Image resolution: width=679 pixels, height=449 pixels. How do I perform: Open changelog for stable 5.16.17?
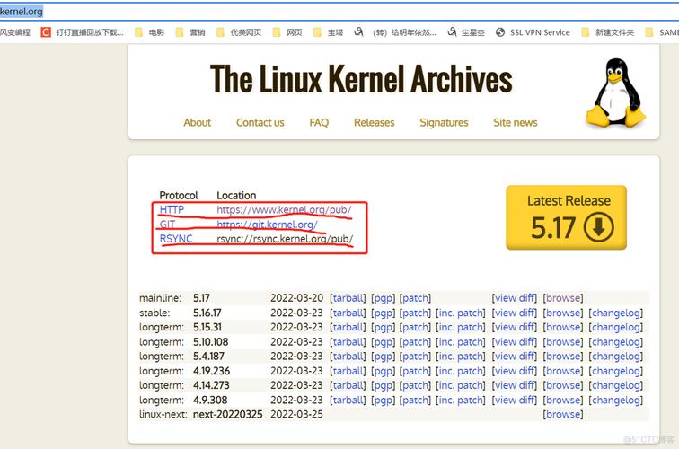(x=616, y=313)
